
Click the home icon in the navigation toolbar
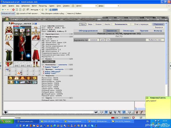coord(24,10)
